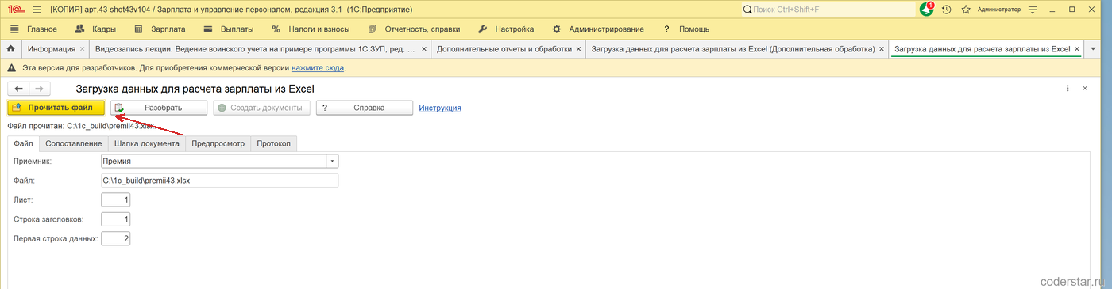Click the Прочитать файл button
Image resolution: width=1112 pixels, height=289 pixels.
coord(56,108)
